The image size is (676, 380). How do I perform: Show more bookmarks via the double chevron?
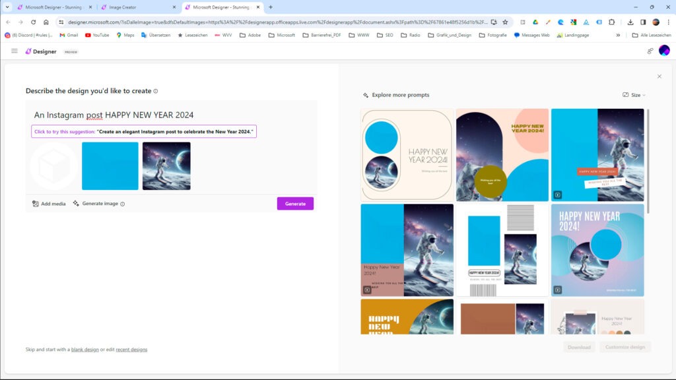point(618,36)
